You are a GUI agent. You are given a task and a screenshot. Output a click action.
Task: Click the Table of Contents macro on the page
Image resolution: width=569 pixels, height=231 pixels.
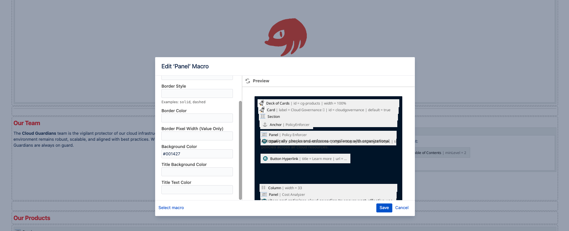pos(442,153)
